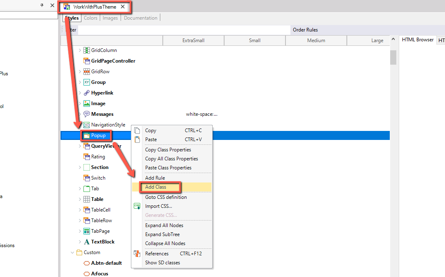
Task: Collapse the Custom folder node
Action: click(72, 252)
